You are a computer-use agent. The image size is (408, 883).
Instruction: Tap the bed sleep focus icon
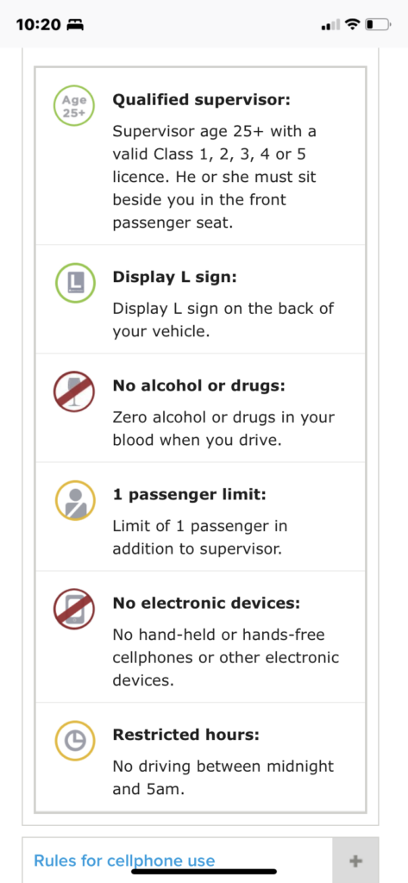pyautogui.click(x=76, y=25)
